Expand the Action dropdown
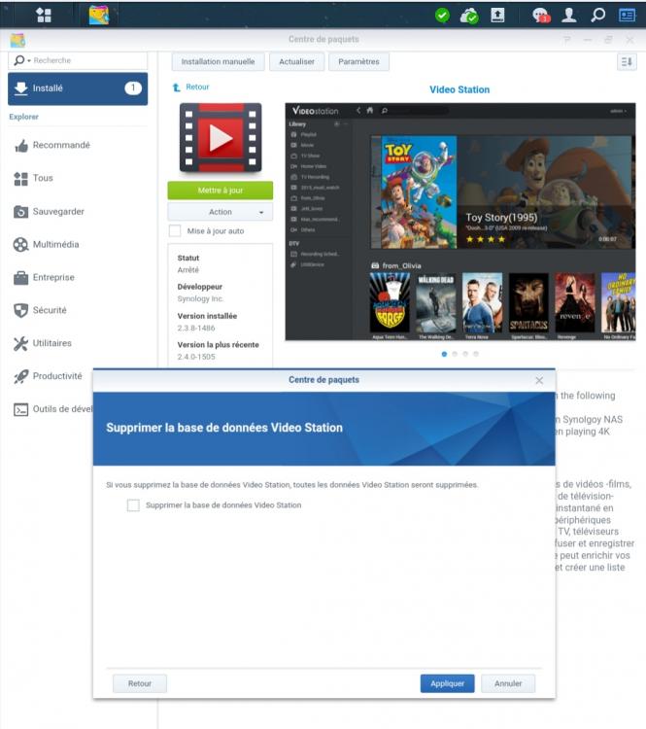646x729 pixels. pos(221,212)
